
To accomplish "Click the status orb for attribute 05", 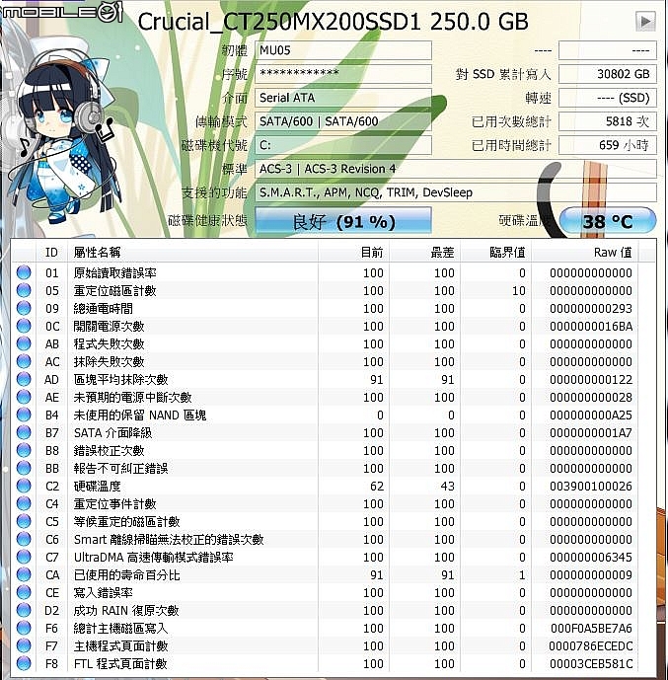I will 24,290.
